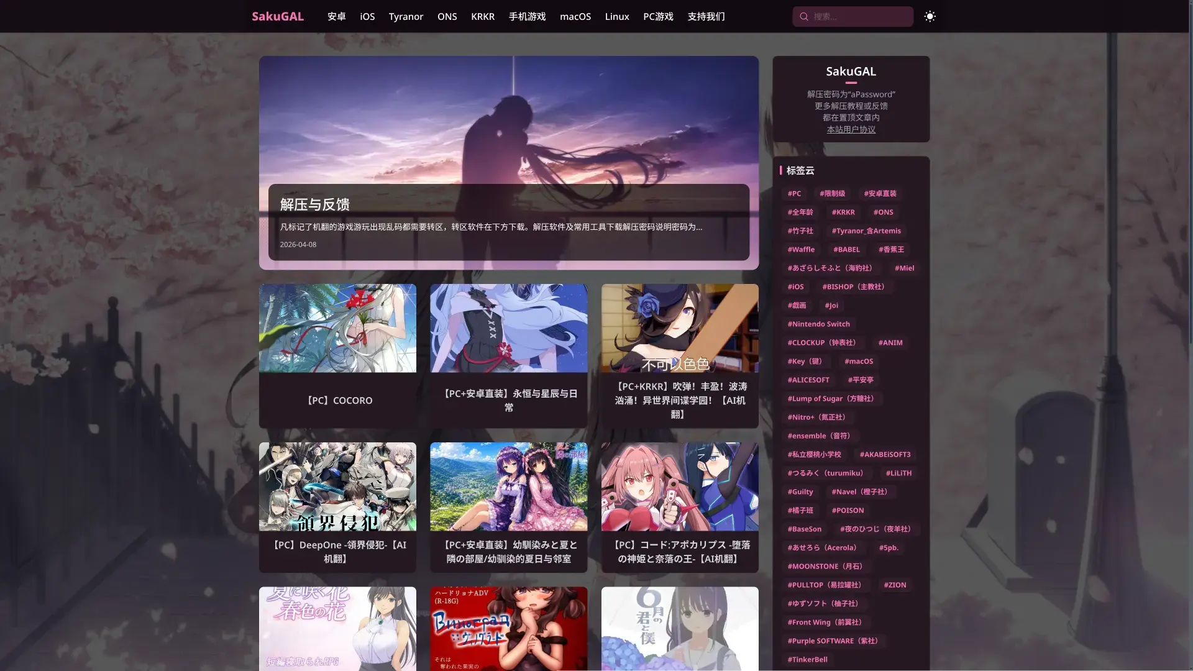
Task: Open the 安卓 menu item
Action: (337, 17)
